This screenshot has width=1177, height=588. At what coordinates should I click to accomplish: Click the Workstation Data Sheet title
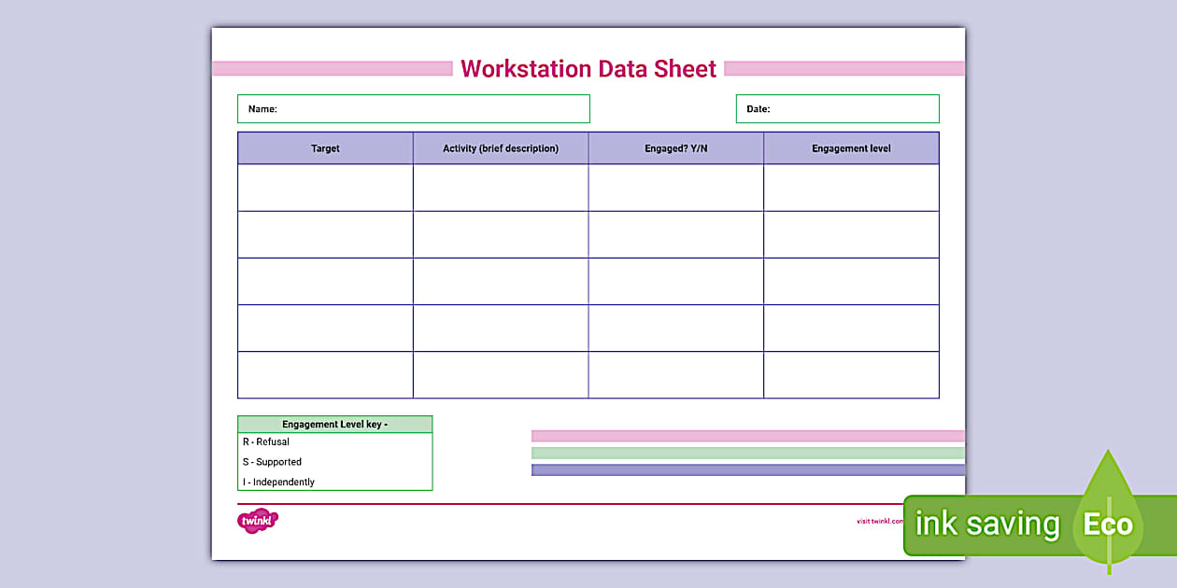[x=588, y=68]
